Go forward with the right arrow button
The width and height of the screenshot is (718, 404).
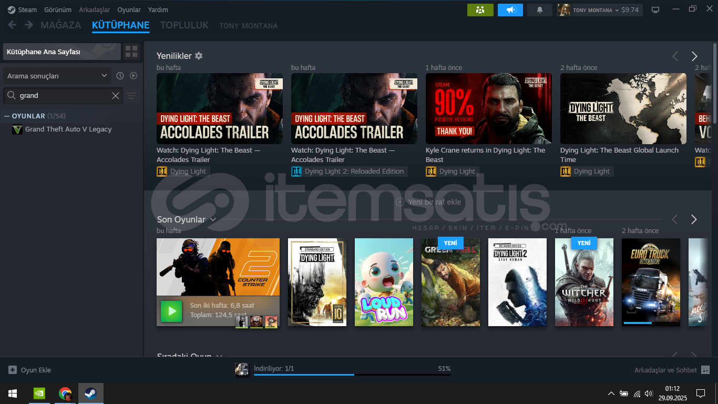(29, 25)
